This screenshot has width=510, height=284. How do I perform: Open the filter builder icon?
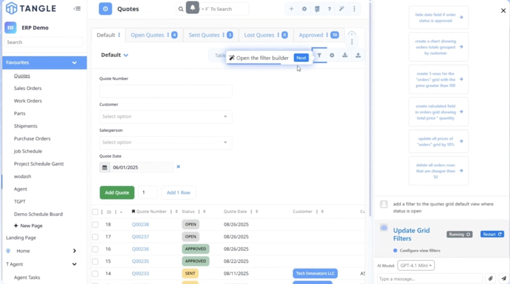coord(319,55)
